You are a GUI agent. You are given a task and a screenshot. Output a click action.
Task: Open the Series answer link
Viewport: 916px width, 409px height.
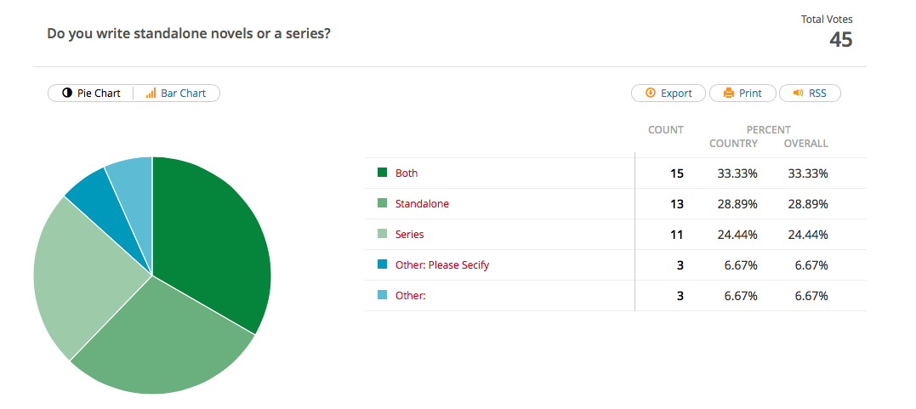pos(409,235)
